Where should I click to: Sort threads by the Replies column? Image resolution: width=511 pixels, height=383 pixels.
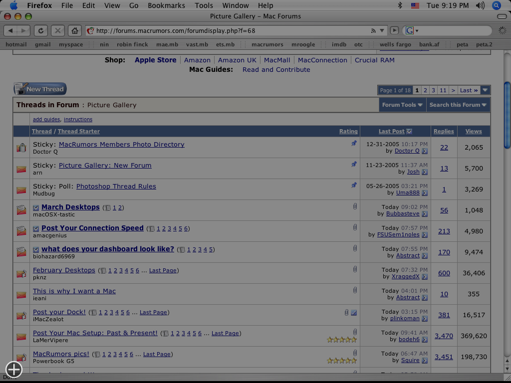(444, 131)
